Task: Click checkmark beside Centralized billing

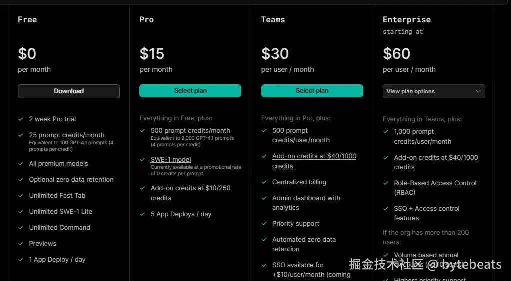Action: pos(264,182)
